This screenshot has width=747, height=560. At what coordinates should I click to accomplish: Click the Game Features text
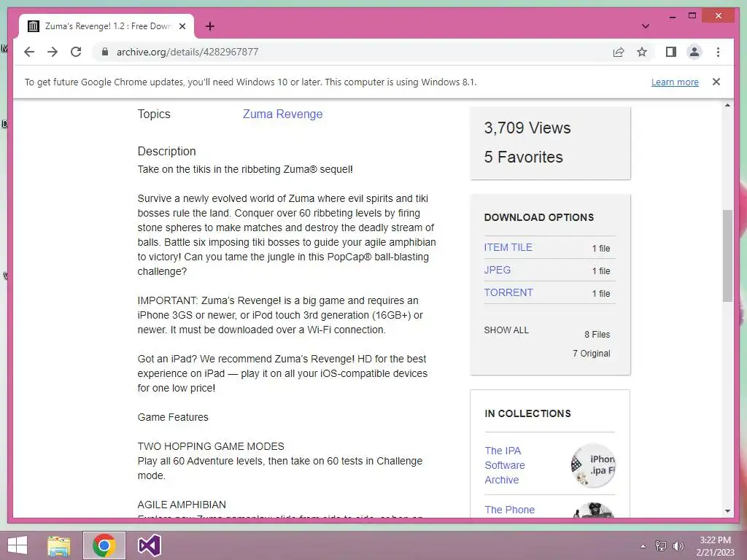(x=173, y=417)
